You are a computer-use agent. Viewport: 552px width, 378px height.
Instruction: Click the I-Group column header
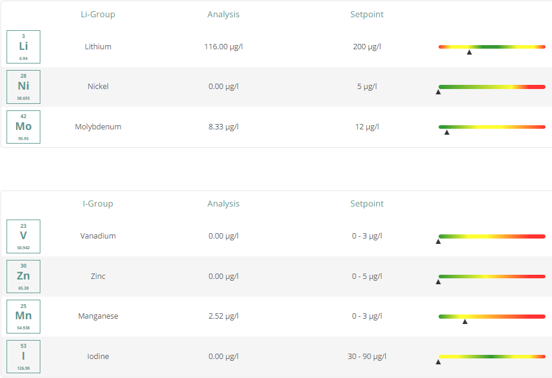[x=98, y=204]
